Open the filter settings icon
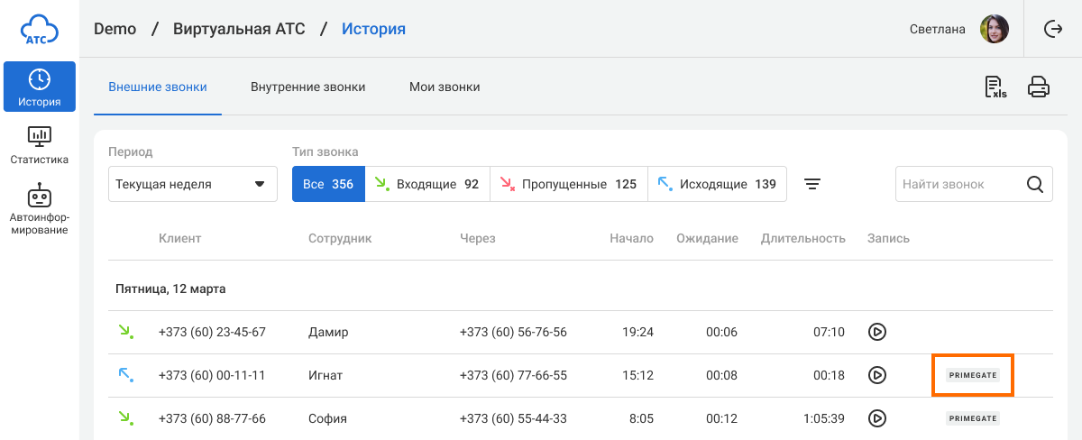 pyautogui.click(x=812, y=184)
